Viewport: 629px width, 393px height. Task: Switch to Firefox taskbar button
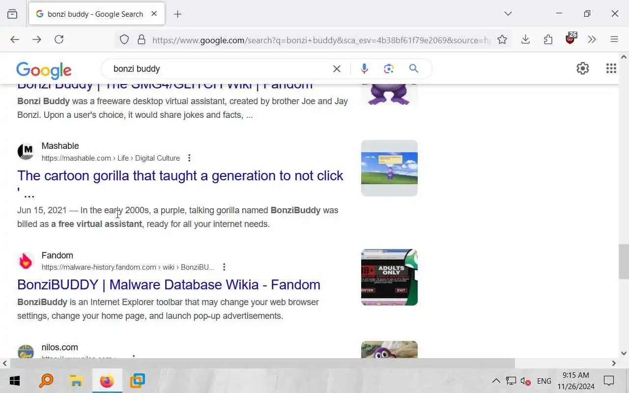pos(107,381)
